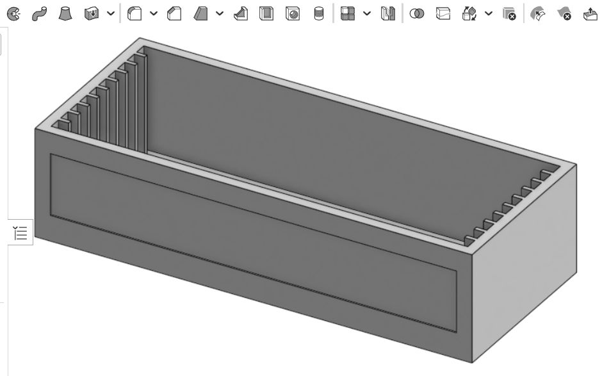Select the Fillet tool

[134, 14]
